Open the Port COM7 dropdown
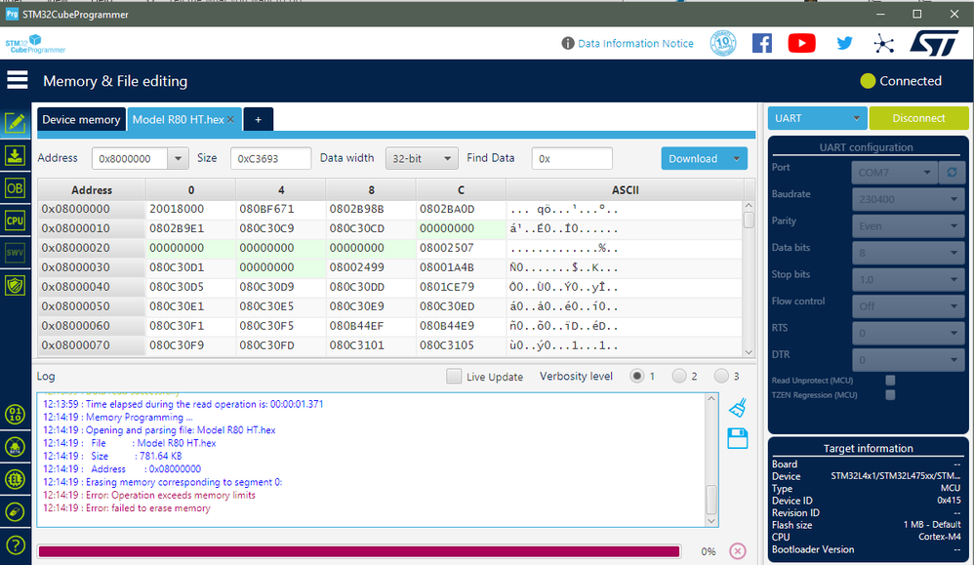Screen dimensions: 974x565 click(895, 172)
